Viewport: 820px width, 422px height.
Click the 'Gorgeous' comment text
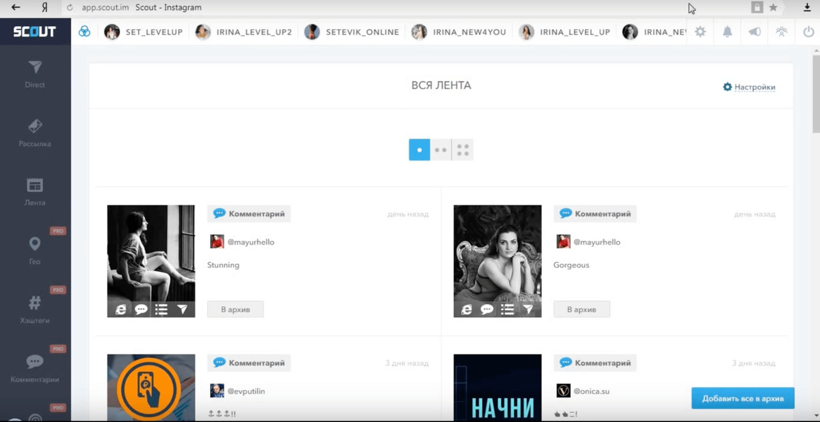[x=571, y=265]
